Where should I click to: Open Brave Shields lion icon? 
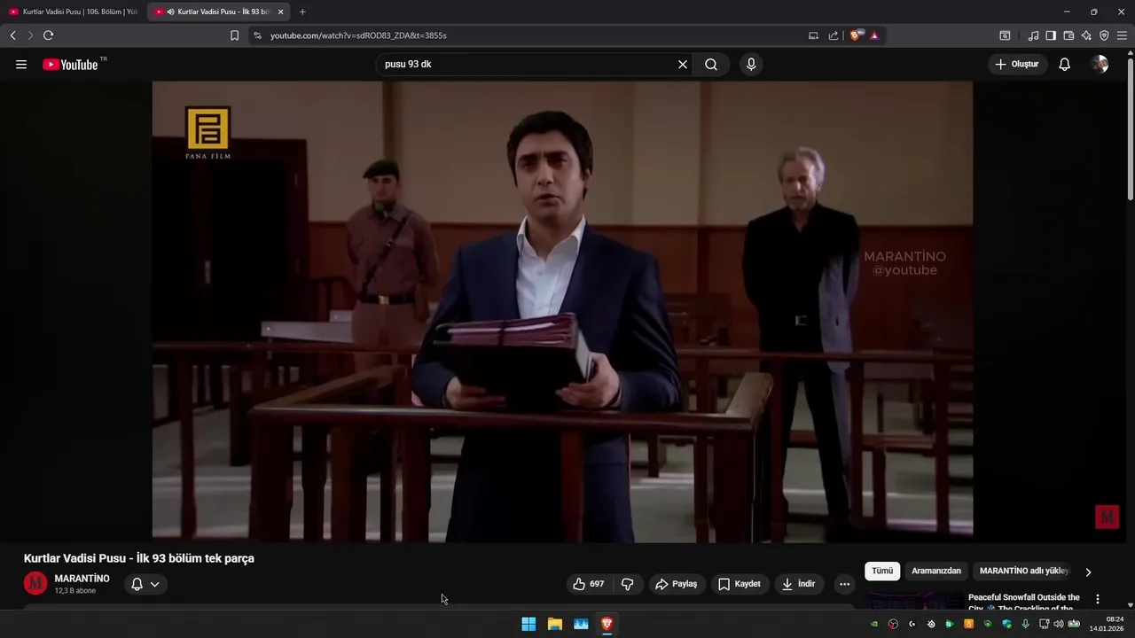856,35
